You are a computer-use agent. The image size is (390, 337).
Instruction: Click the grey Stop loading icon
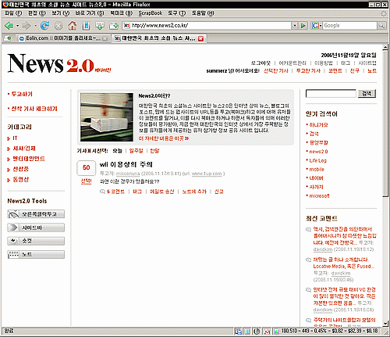coord(58,26)
